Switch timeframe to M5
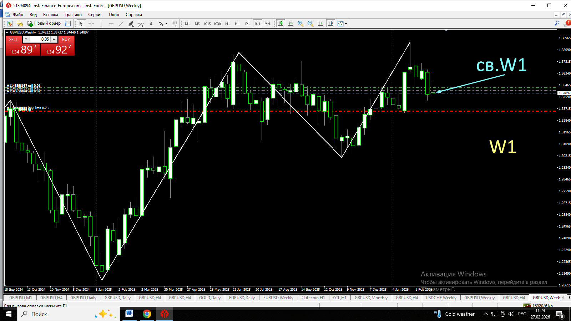The image size is (571, 321). (x=197, y=24)
